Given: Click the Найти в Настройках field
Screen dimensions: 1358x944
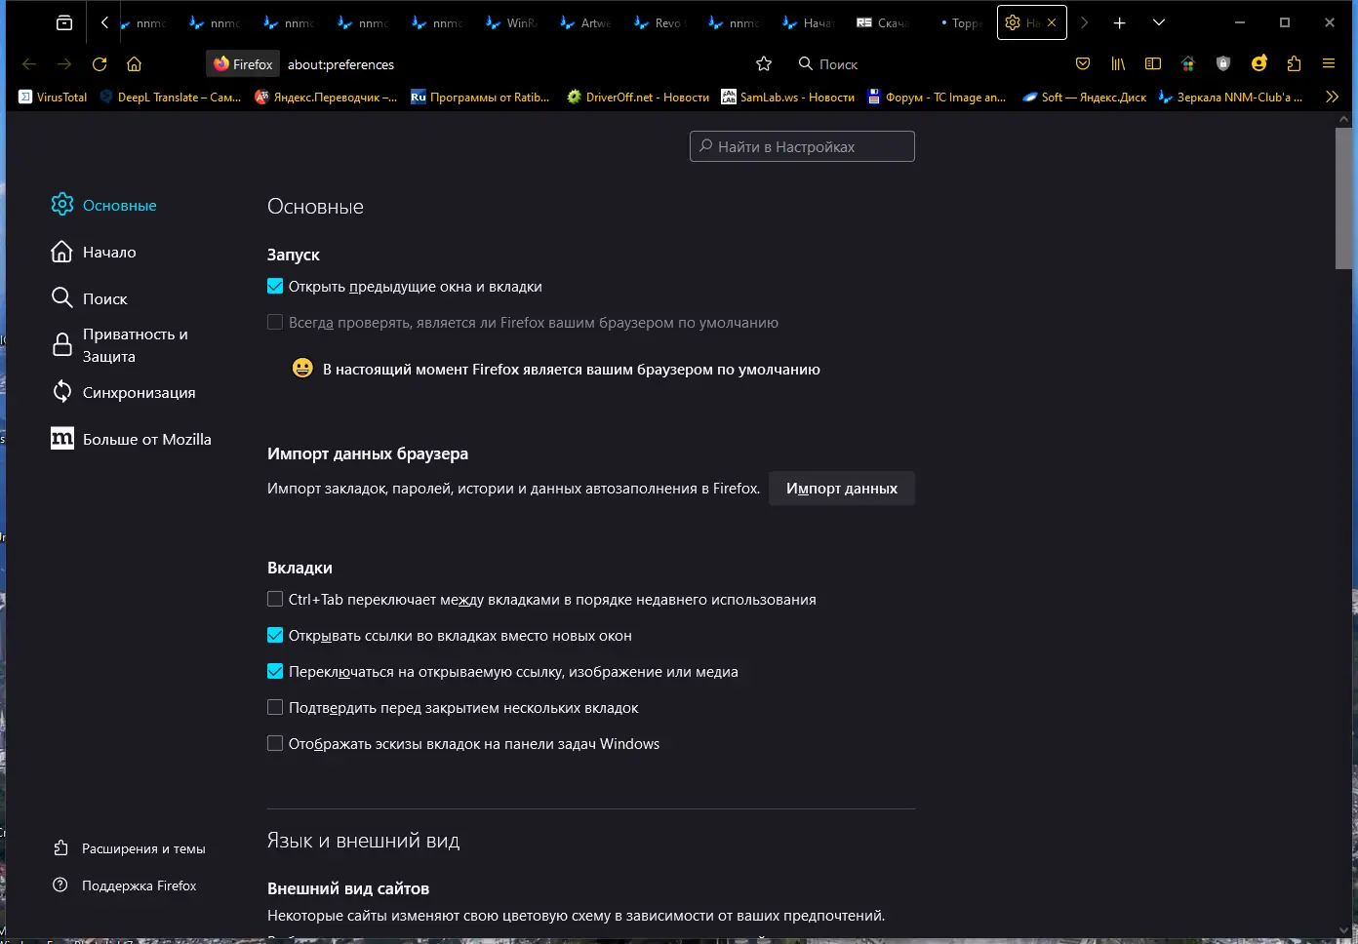Looking at the screenshot, I should 802,146.
